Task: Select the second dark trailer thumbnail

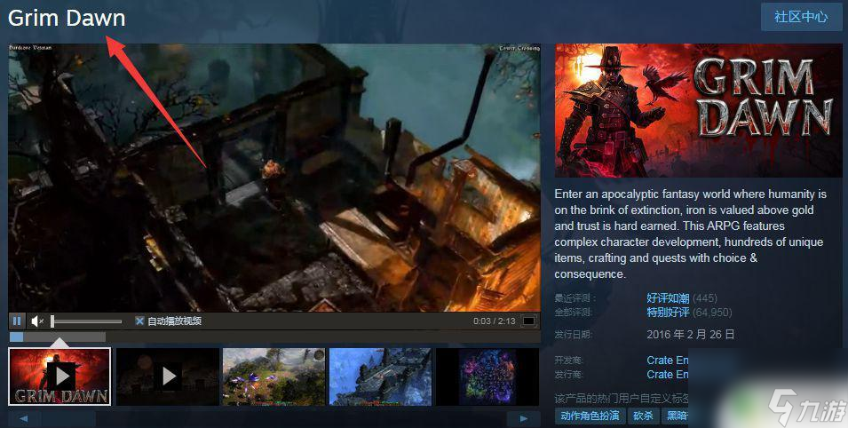Action: click(x=168, y=376)
